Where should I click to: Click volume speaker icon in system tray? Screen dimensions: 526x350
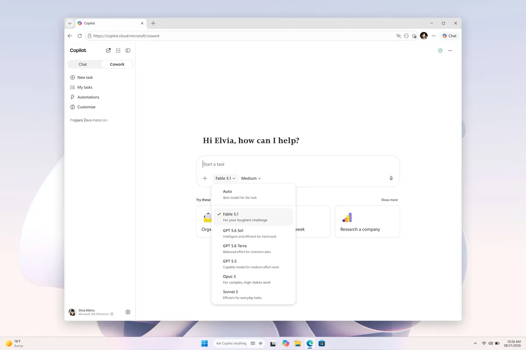[490, 343]
